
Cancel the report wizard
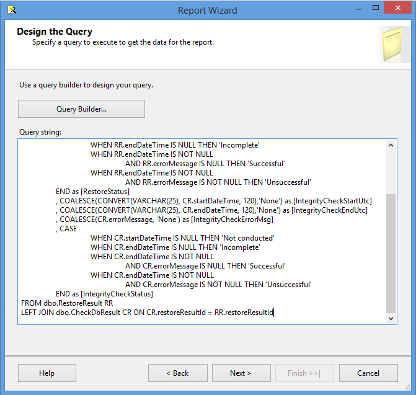(x=368, y=373)
